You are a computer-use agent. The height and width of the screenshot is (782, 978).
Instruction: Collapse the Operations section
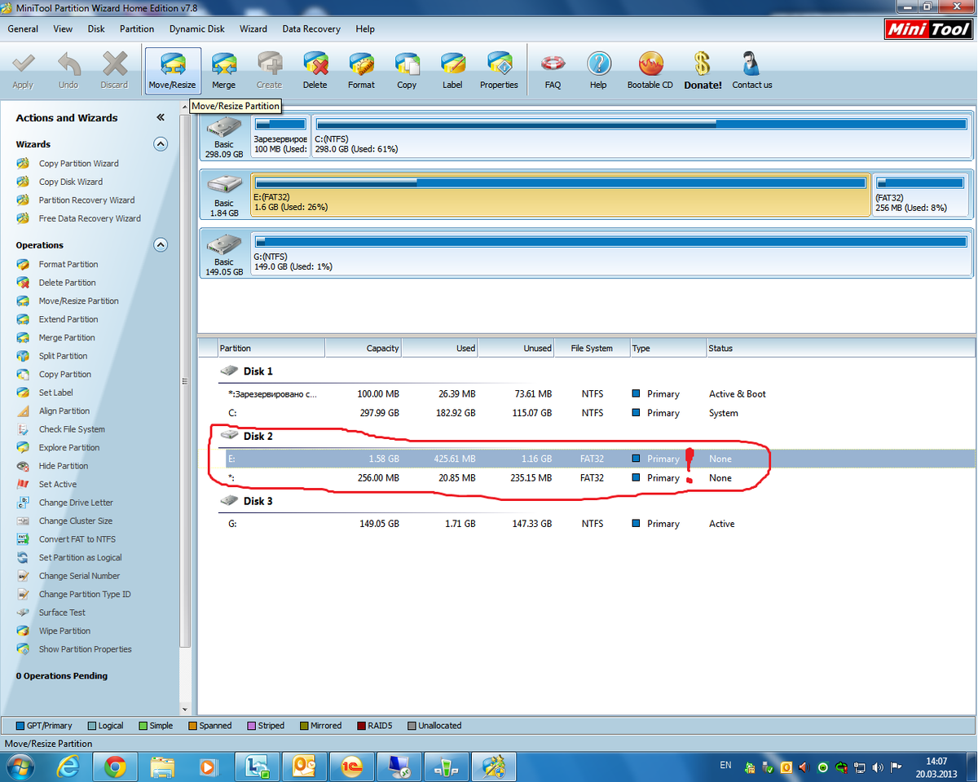[x=161, y=245]
